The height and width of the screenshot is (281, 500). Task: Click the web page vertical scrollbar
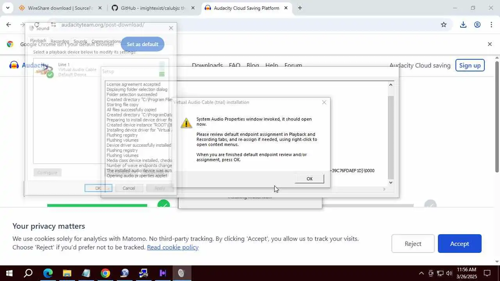497,117
